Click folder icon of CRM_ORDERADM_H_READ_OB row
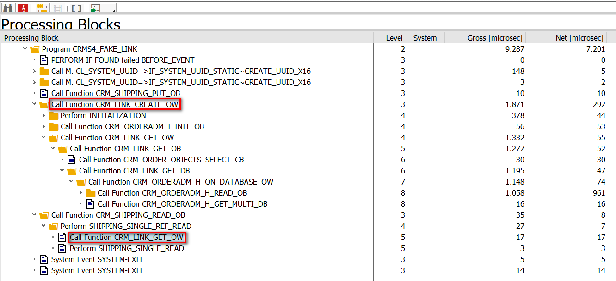616x281 pixels. pos(90,193)
